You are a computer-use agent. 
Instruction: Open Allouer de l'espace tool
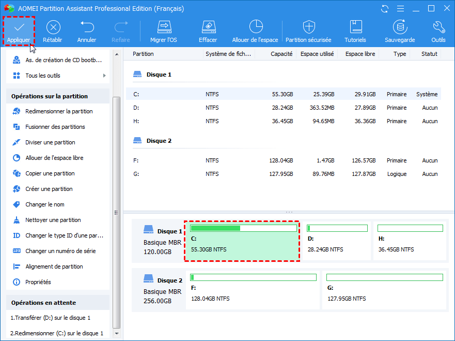click(255, 27)
